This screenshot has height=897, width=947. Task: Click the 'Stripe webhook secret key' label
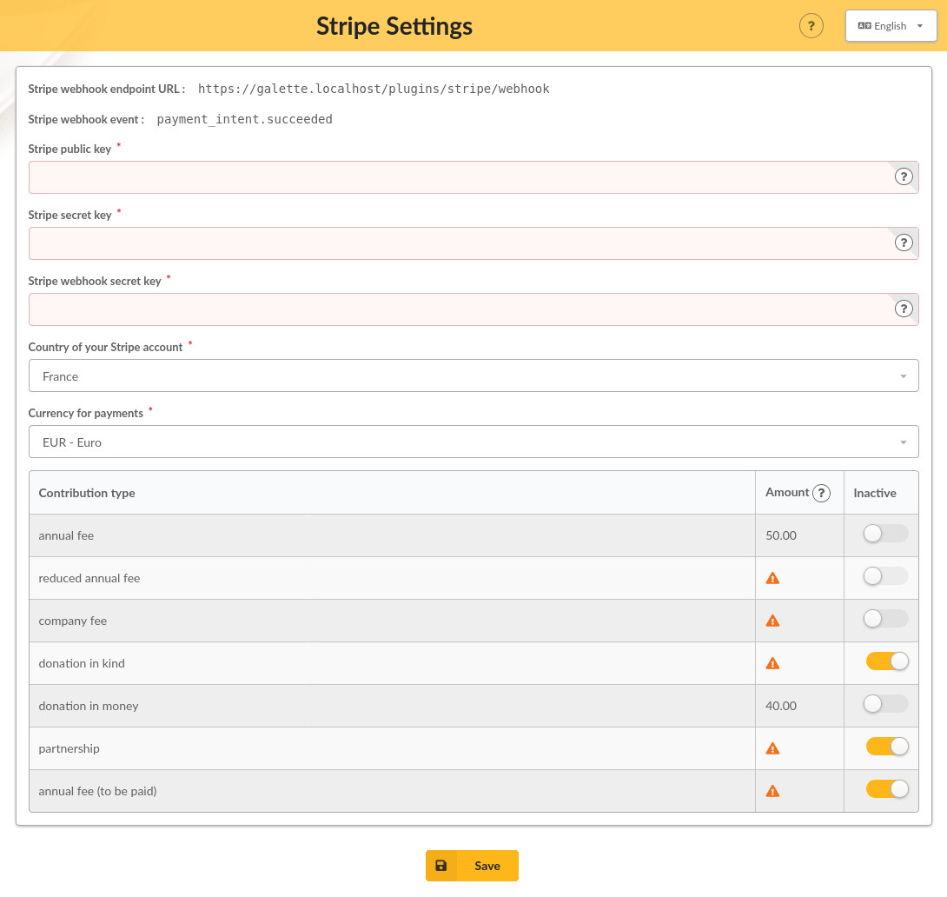tap(95, 281)
